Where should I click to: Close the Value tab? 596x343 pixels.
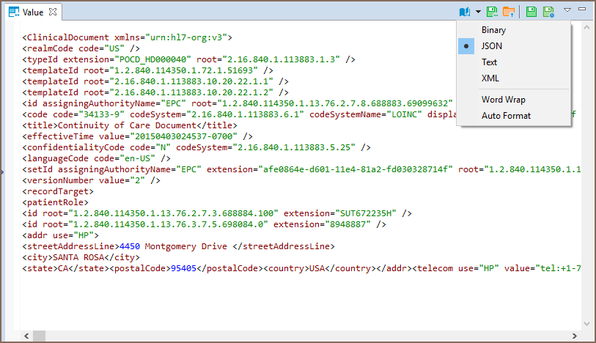click(x=52, y=12)
